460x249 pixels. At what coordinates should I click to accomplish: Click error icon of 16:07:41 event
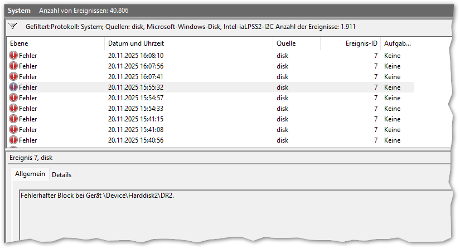tap(13, 77)
